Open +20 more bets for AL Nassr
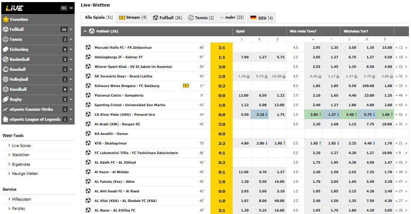The width and height of the screenshot is (411, 214). tap(401, 210)
